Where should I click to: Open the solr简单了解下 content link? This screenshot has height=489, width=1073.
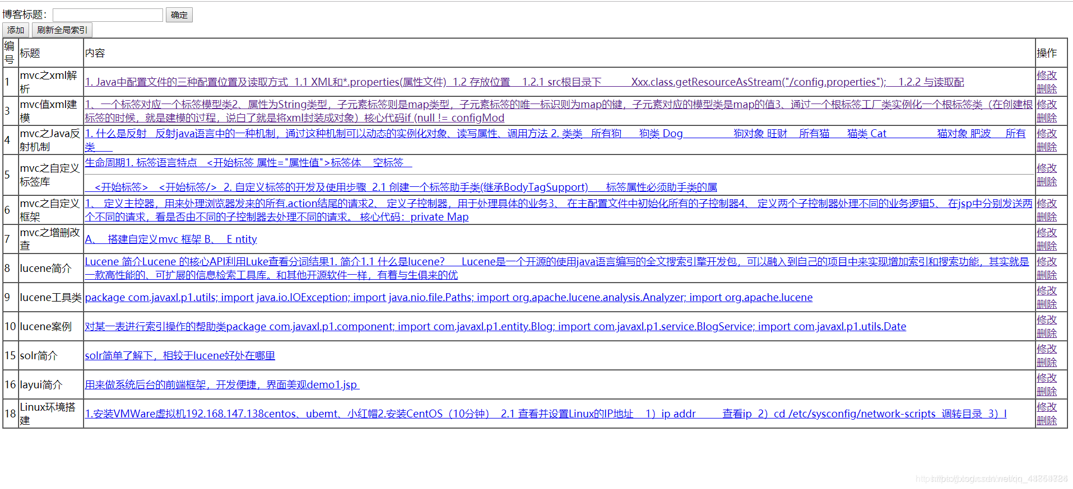[180, 355]
